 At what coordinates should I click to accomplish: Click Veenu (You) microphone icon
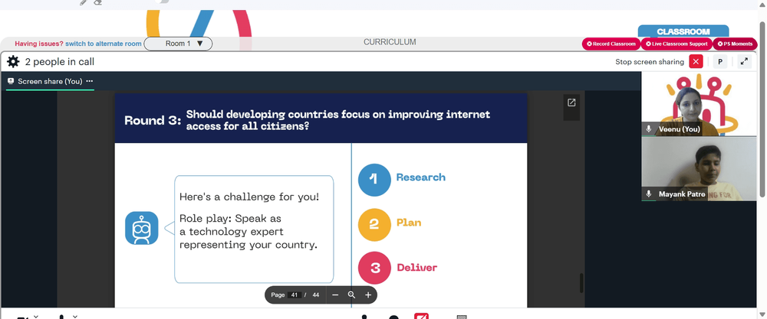[x=649, y=129]
